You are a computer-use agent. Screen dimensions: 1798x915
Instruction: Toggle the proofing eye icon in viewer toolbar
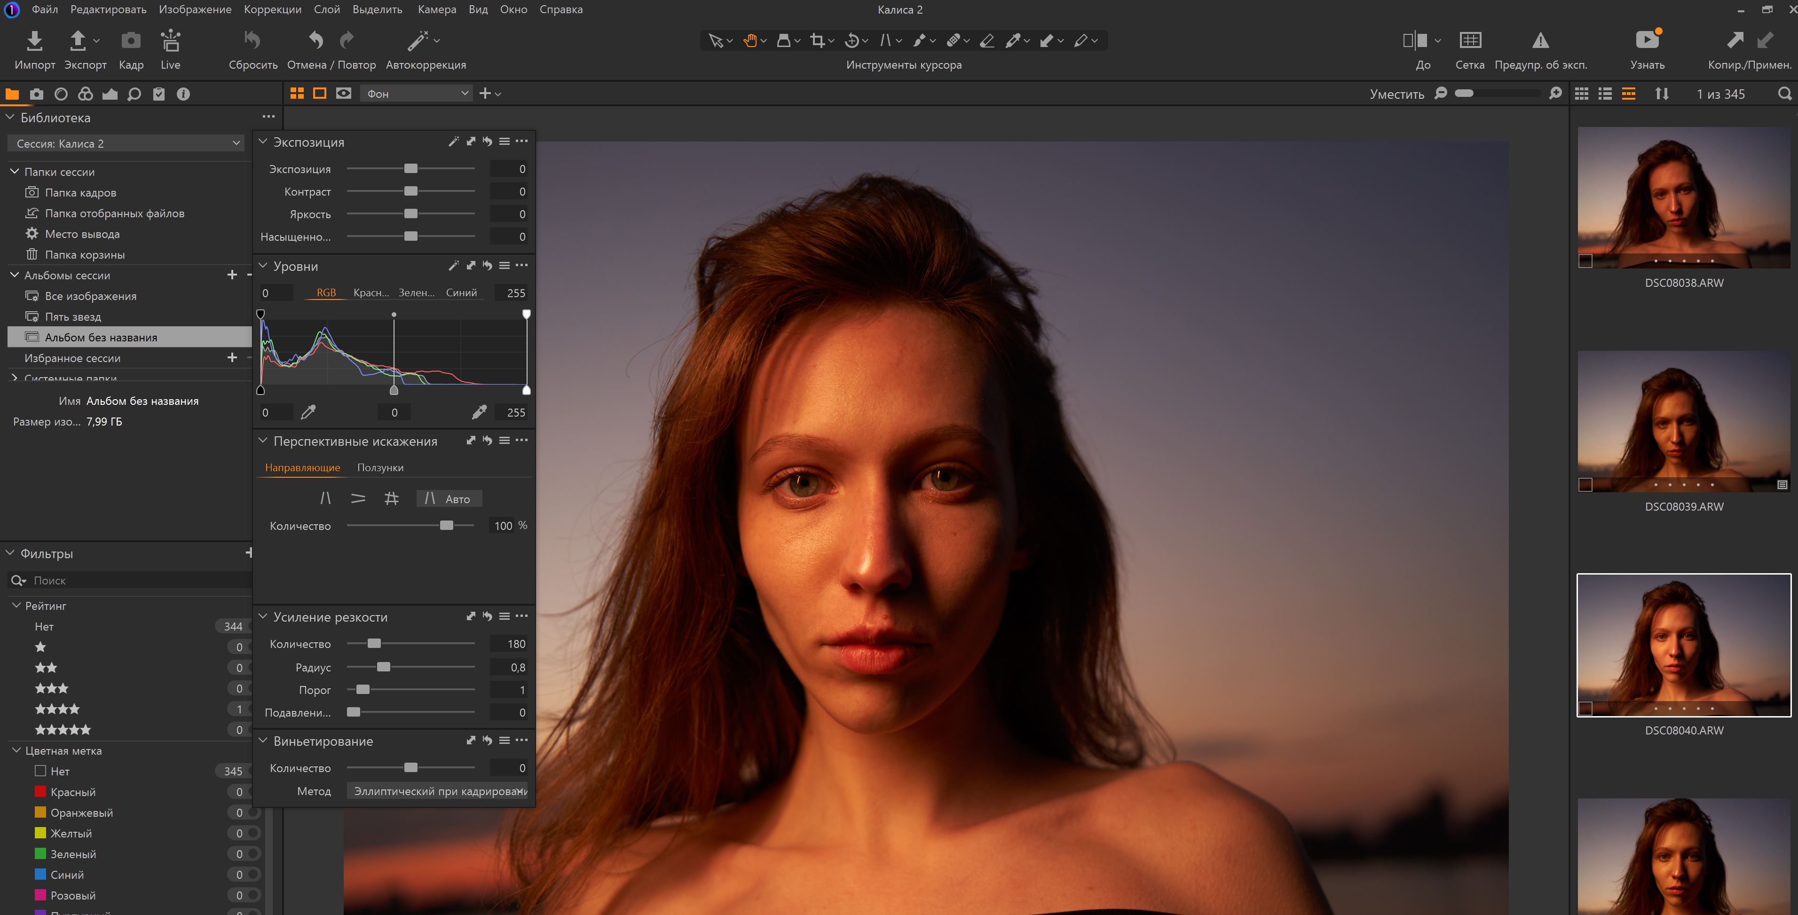343,94
